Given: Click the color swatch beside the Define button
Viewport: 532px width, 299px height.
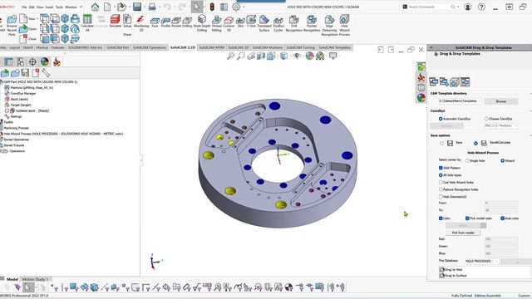Looking at the screenshot, I should pyautogui.click(x=483, y=225).
